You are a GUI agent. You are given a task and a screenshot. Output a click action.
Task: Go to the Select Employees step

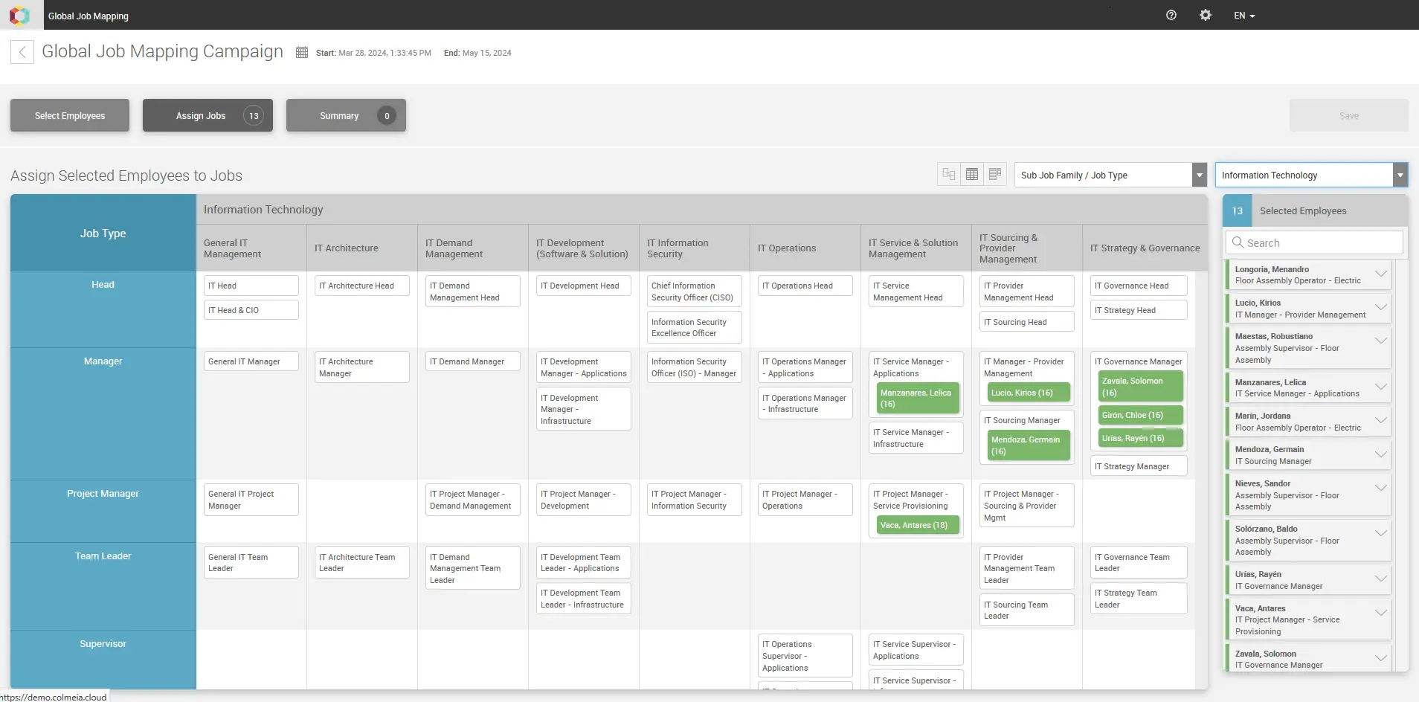pos(70,115)
